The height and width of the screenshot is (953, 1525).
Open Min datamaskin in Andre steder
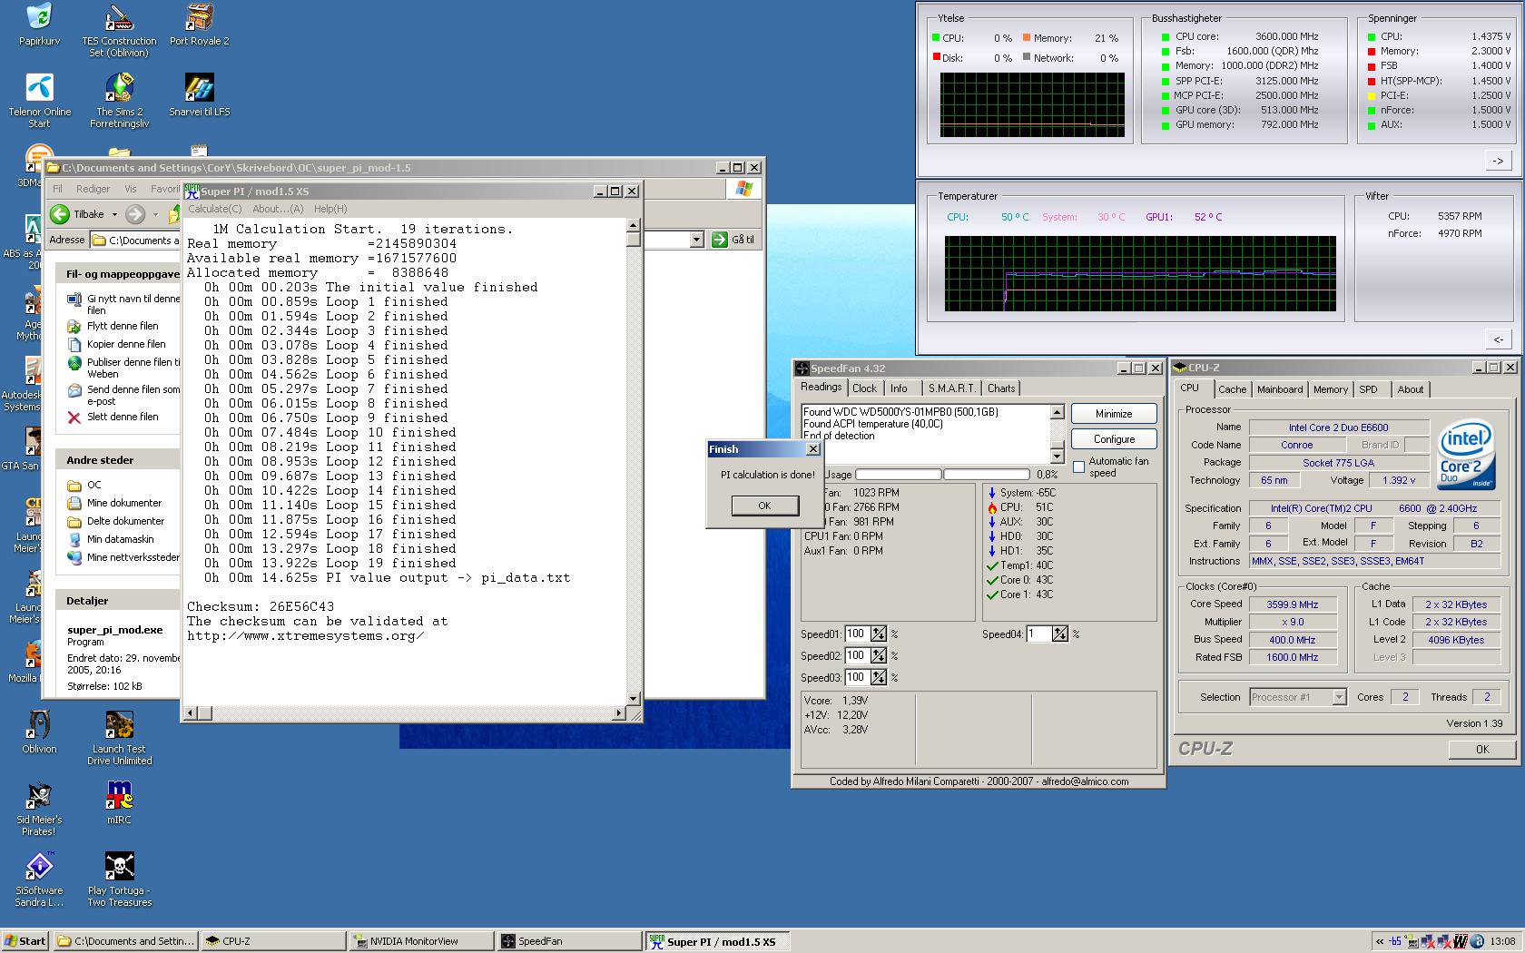pyautogui.click(x=120, y=539)
